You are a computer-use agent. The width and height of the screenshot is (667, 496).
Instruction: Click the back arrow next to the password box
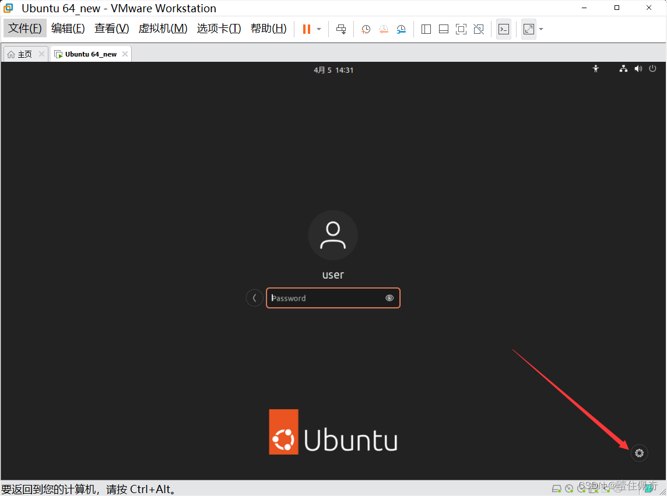(255, 298)
